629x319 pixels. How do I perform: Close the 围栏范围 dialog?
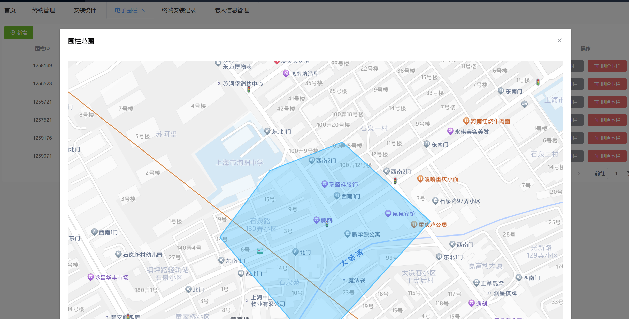pos(559,41)
